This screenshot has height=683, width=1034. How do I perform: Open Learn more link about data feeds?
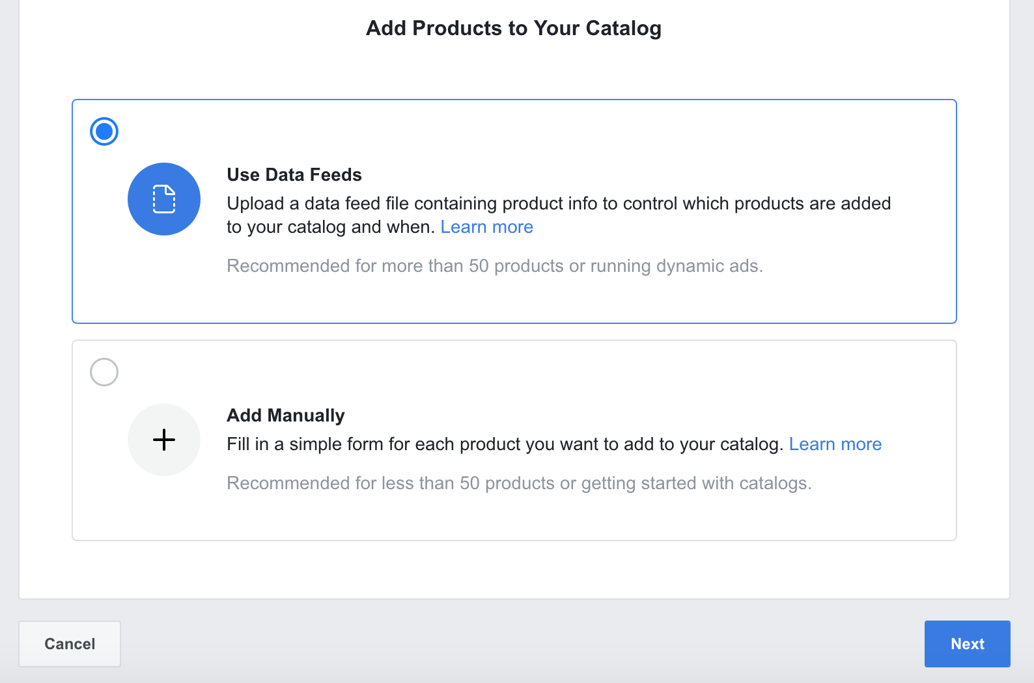pyautogui.click(x=486, y=227)
